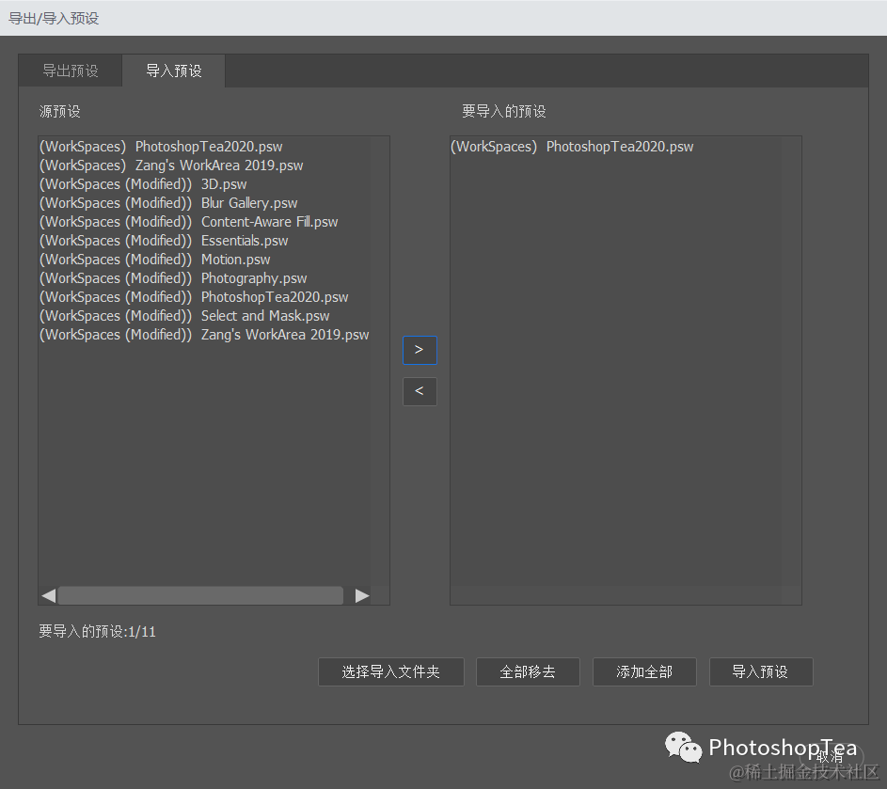The height and width of the screenshot is (789, 887).
Task: Click the source list horizontal scrollbar thumb
Action: coord(200,595)
